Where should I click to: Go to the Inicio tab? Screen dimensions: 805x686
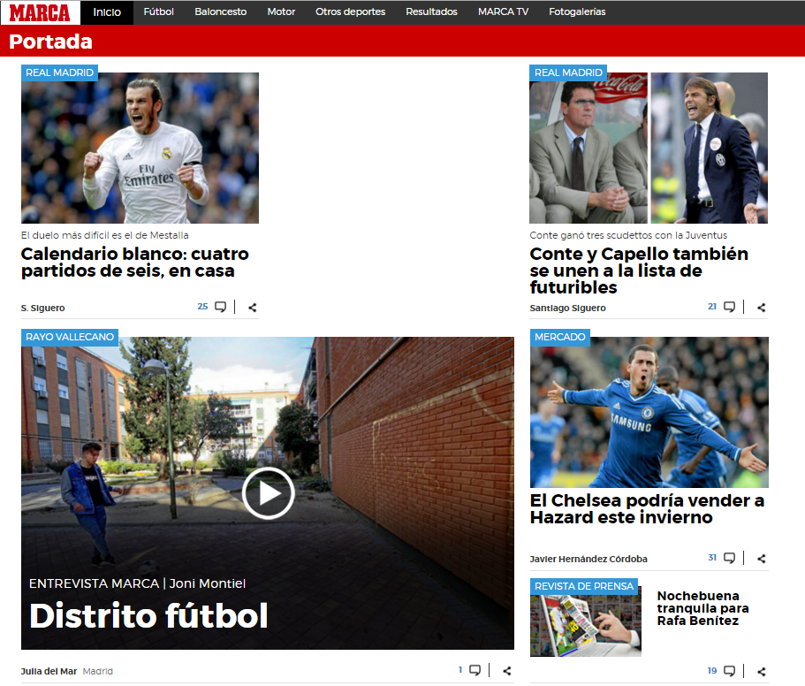coord(107,12)
